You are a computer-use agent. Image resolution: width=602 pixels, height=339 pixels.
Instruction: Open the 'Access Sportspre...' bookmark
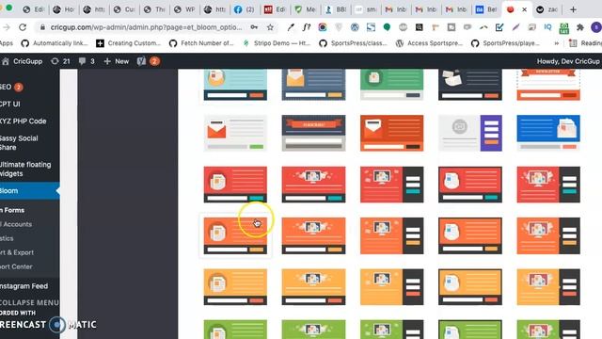click(x=430, y=43)
